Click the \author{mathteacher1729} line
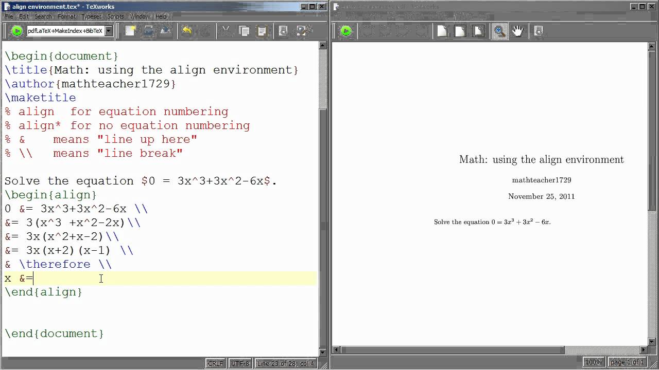This screenshot has width=659, height=370. coord(90,84)
